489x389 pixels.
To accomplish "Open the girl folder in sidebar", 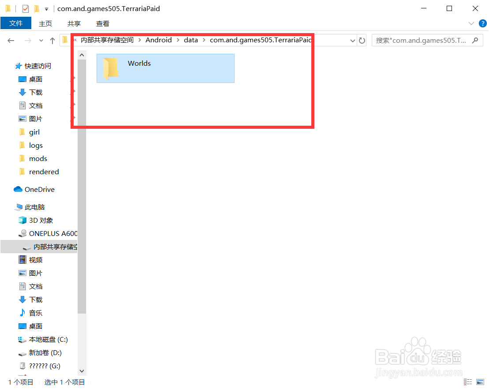I will tap(29, 132).
